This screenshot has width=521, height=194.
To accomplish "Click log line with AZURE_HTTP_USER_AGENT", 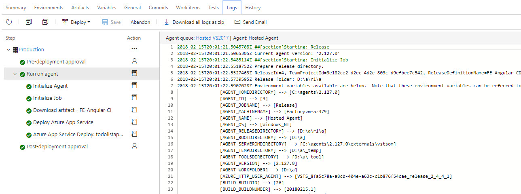I will coord(336,176).
